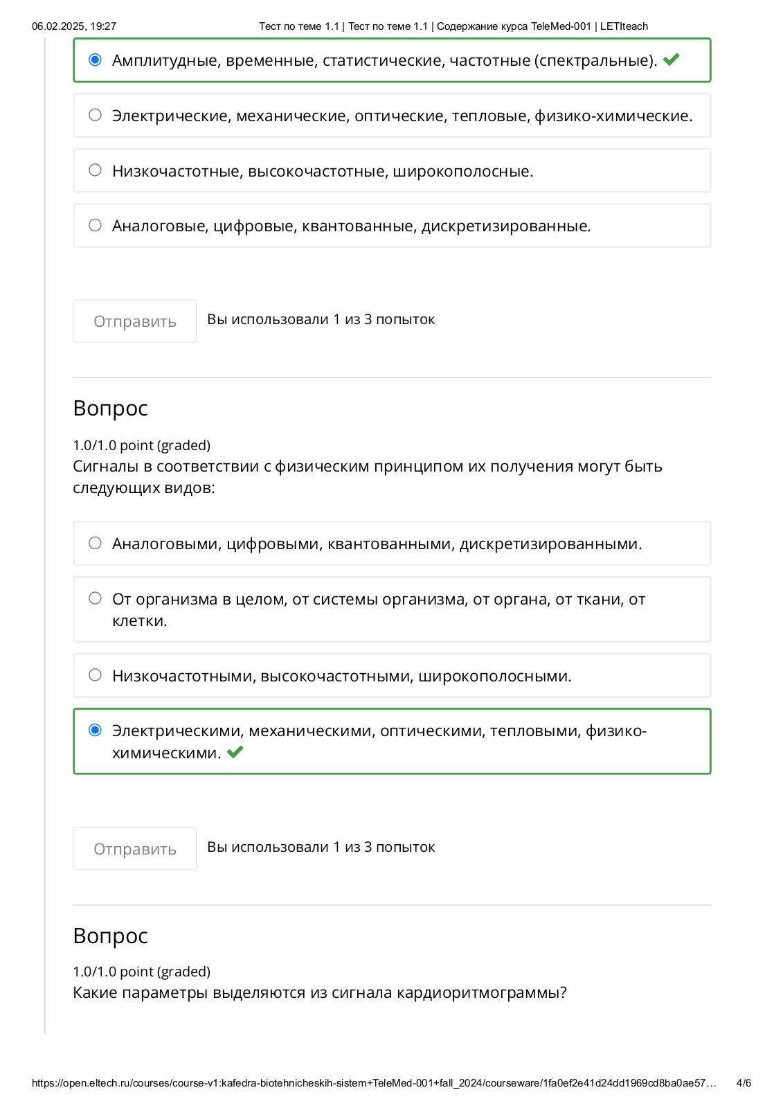The image size is (783, 1108).
Task: Click green checkmark next to Амплитудные answer
Action: [671, 60]
